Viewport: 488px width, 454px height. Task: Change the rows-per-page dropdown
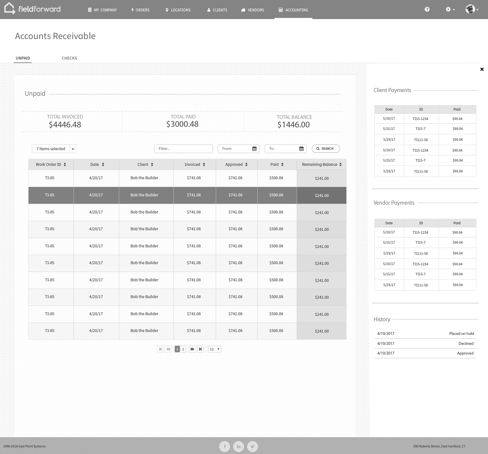pos(215,349)
